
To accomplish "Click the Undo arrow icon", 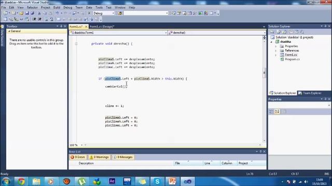I will pos(57,13).
